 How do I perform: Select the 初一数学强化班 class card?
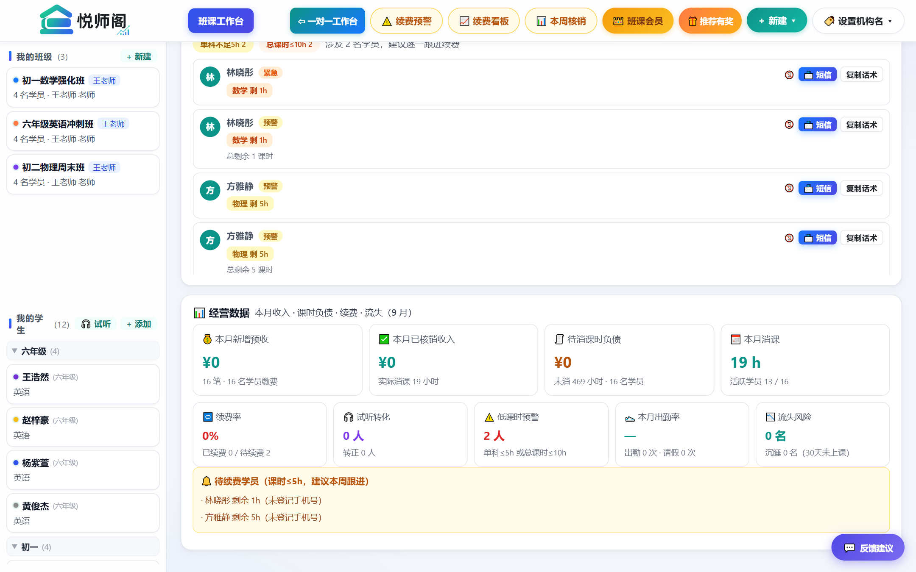point(83,87)
